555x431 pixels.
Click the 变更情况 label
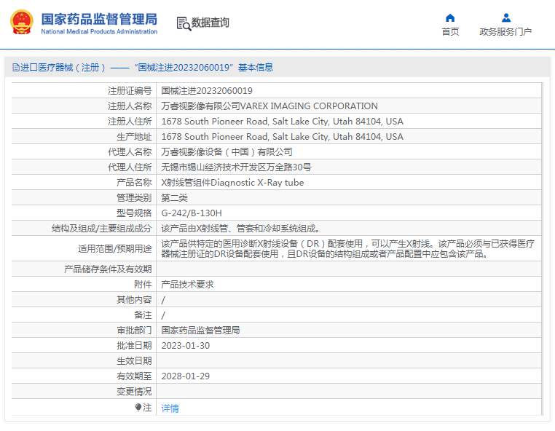[x=134, y=392]
